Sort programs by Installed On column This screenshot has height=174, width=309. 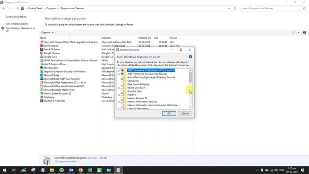pyautogui.click(x=145, y=38)
